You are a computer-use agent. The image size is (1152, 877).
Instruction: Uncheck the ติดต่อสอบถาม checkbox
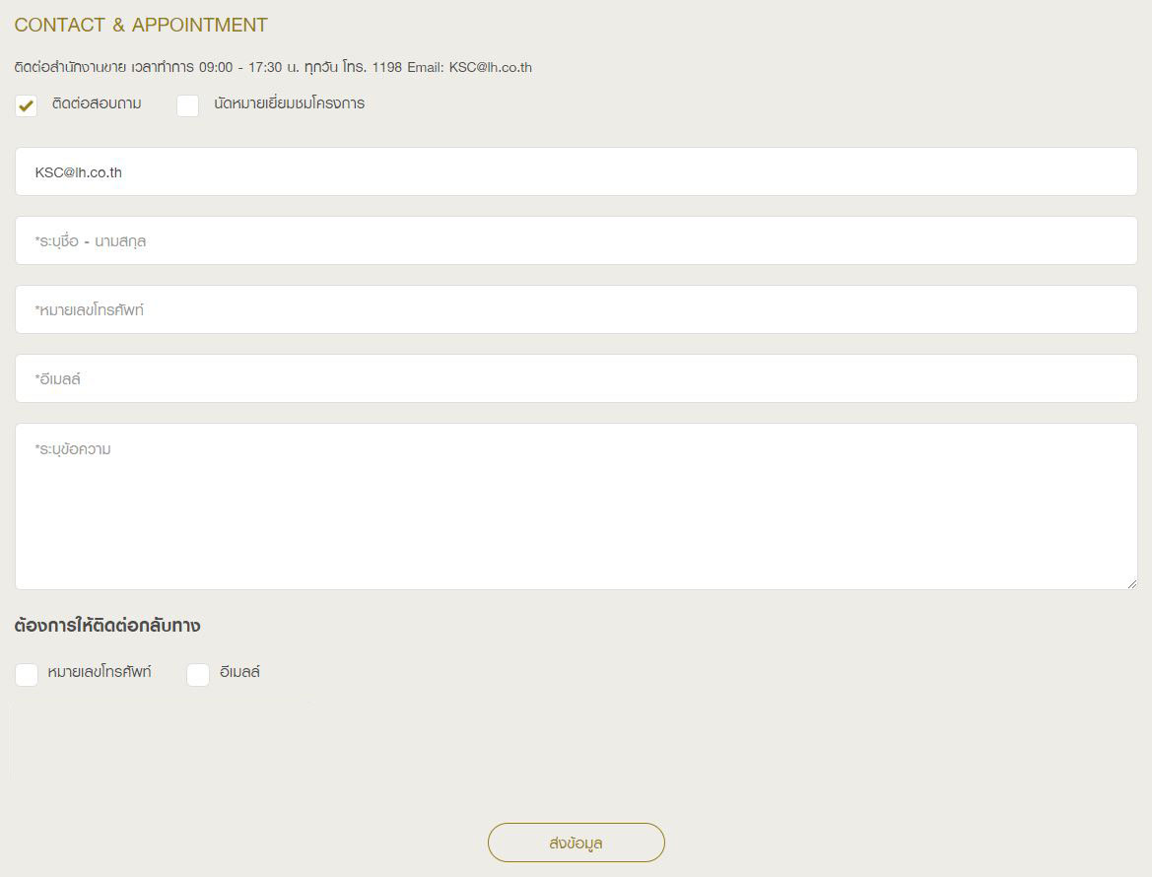pos(27,105)
